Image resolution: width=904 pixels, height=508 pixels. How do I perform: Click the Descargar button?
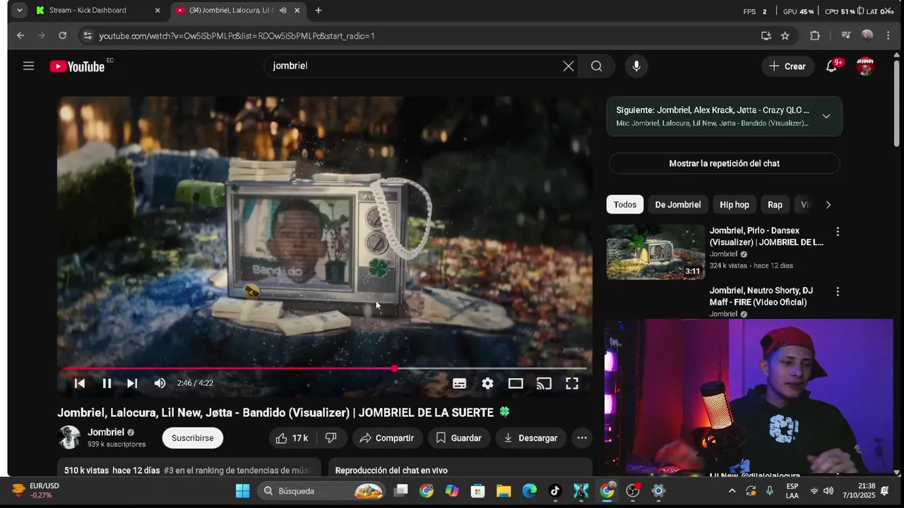(x=530, y=438)
